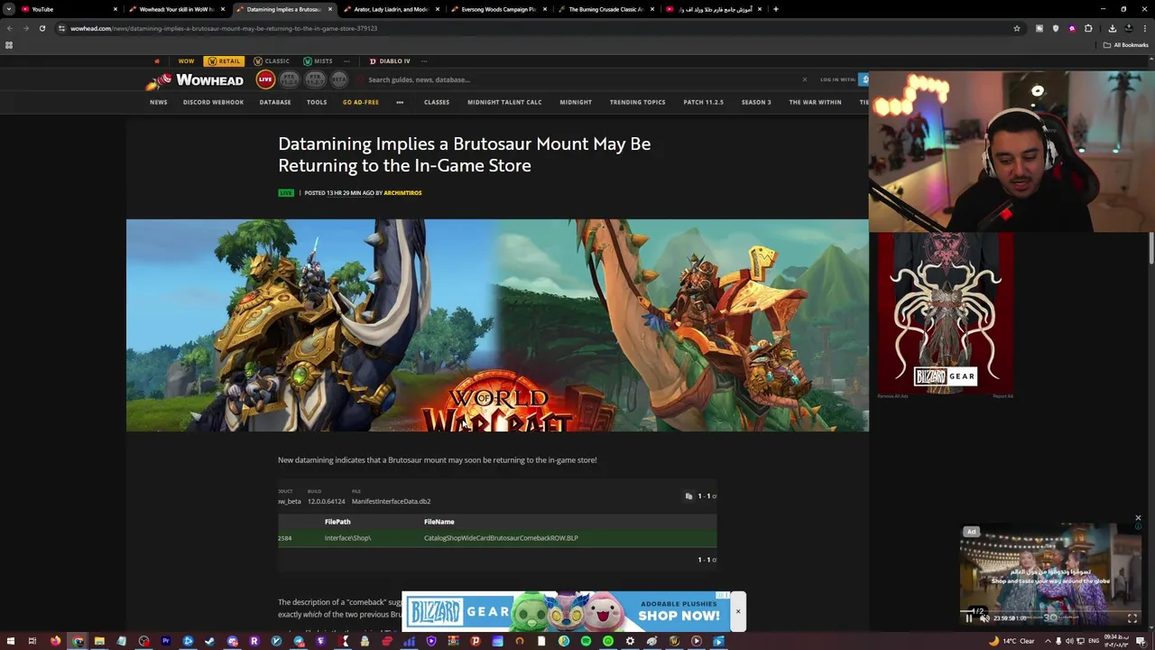
Task: Open SEASON 3 navigation item
Action: pos(756,102)
